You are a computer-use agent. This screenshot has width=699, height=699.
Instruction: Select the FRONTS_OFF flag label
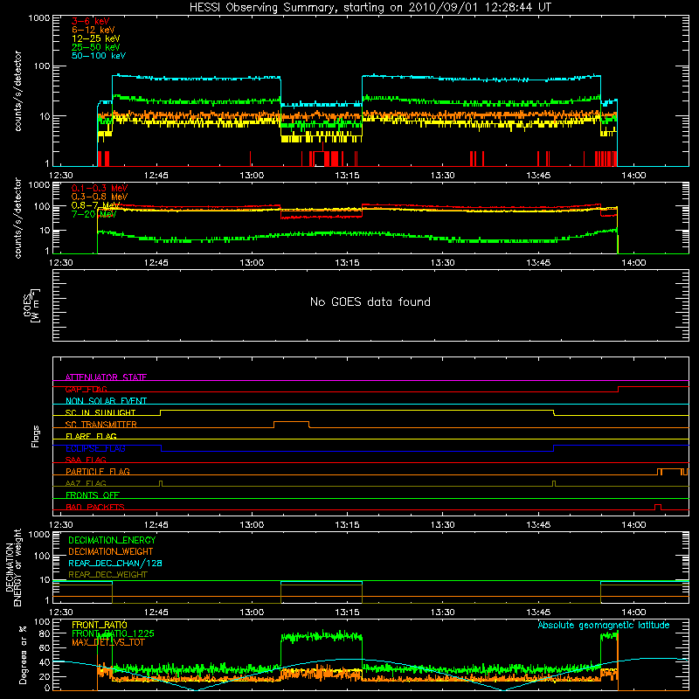(93, 495)
